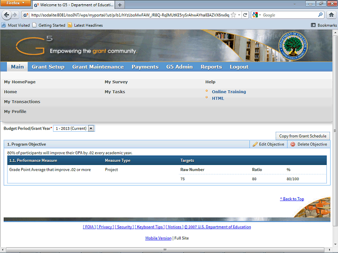The height and width of the screenshot is (253, 338).
Task: Click the Department of Education seal
Action: click(x=293, y=46)
